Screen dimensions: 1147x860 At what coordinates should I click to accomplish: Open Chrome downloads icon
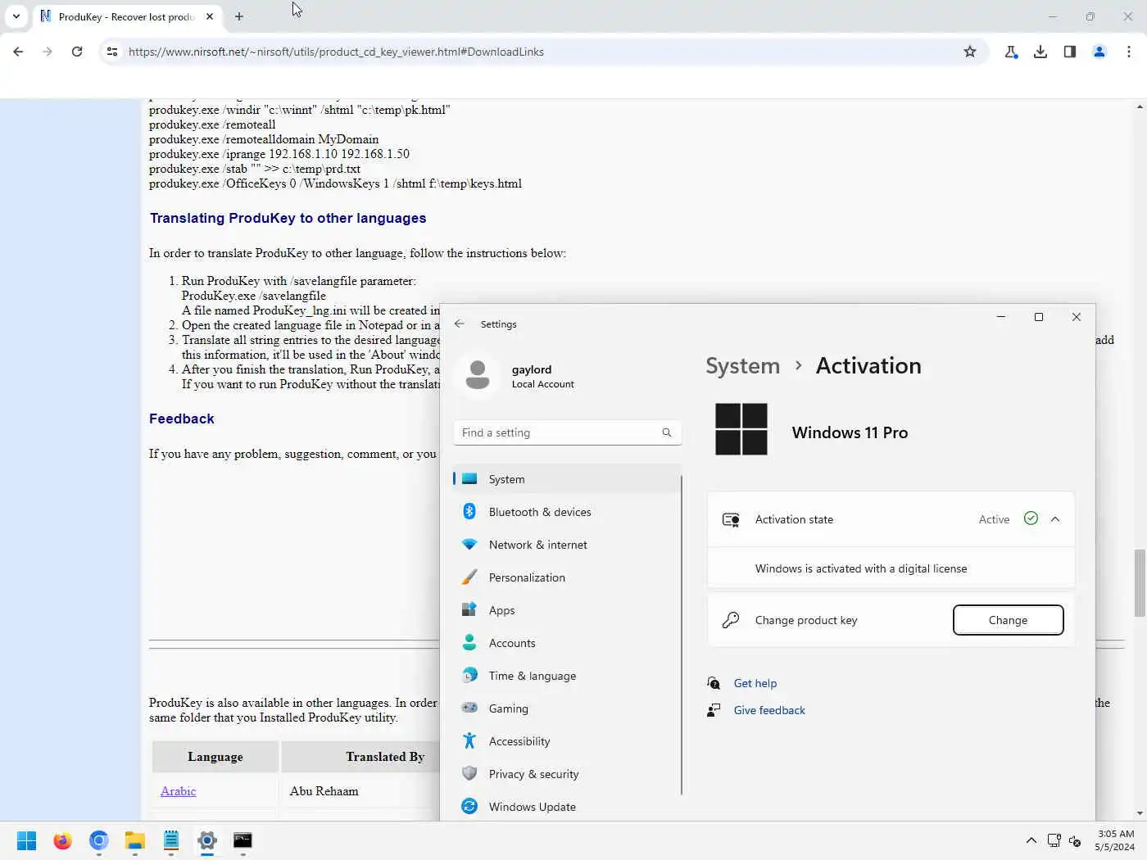[x=1040, y=52]
